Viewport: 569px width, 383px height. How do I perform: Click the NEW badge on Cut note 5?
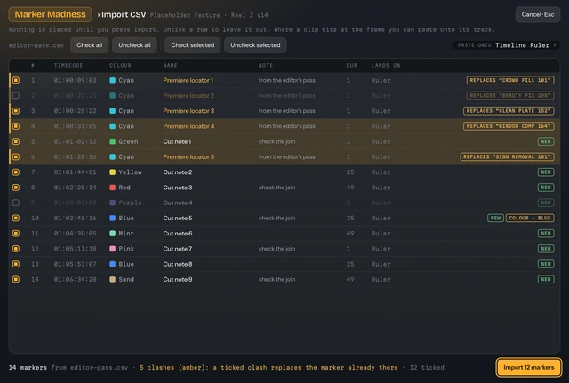point(495,218)
